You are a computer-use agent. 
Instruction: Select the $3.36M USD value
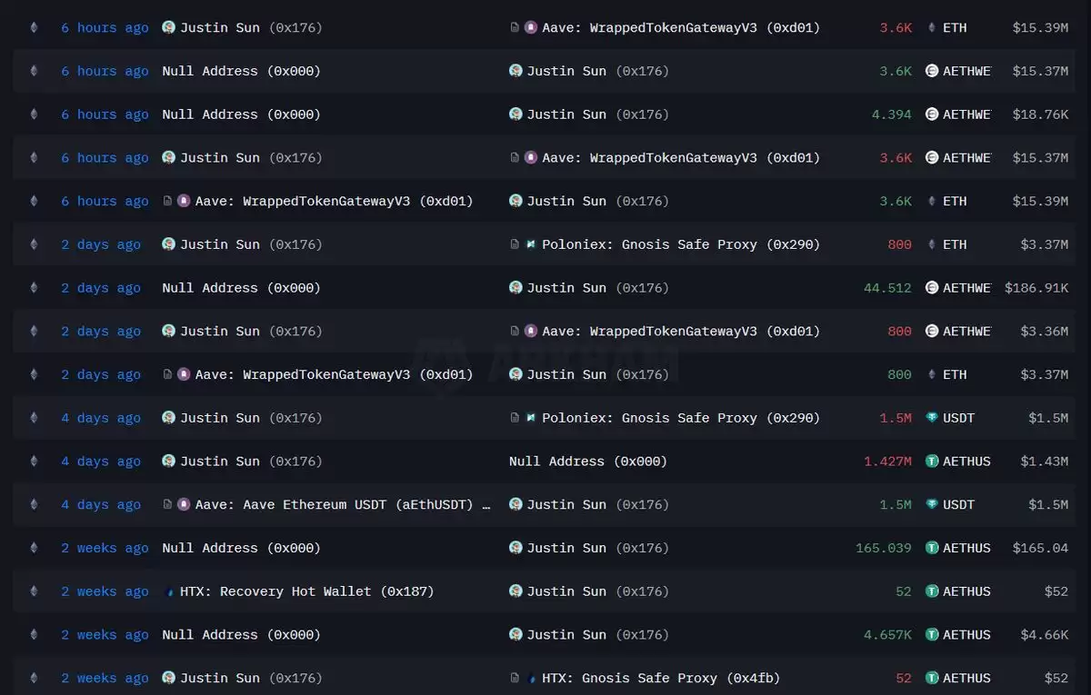(1045, 332)
